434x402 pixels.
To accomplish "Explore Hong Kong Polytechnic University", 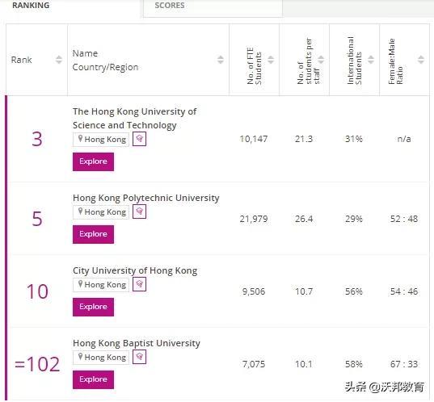I will click(93, 234).
